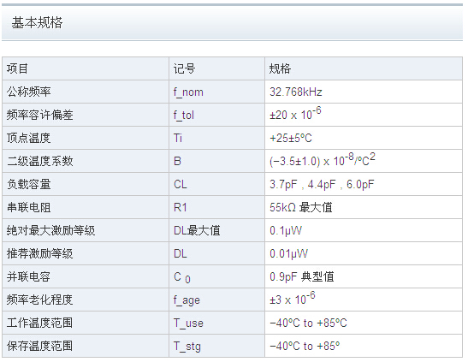Click the 0.9pF 典型值 value cell
The height and width of the screenshot is (362, 468).
[364, 276]
